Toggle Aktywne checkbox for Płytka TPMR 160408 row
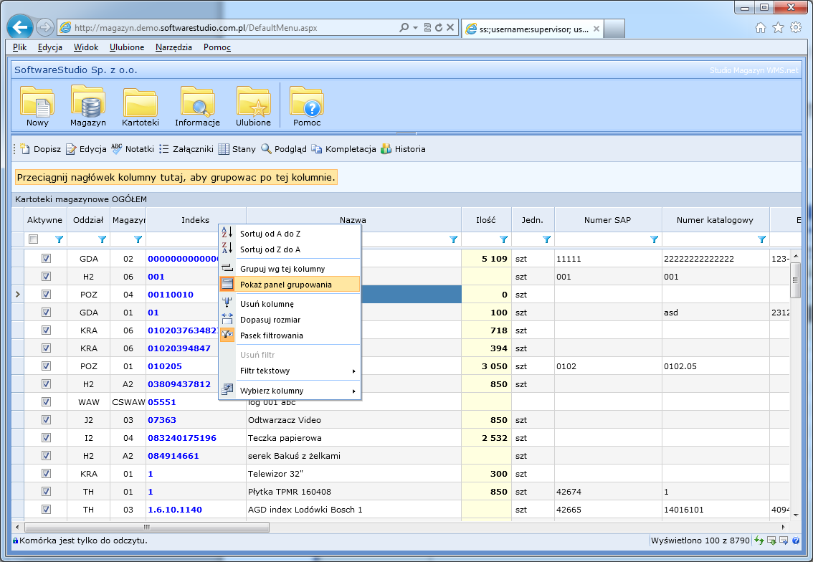Image resolution: width=813 pixels, height=562 pixels. [46, 492]
